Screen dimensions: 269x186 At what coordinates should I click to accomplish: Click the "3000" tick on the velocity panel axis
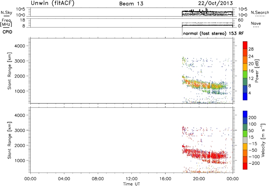(x=20, y=130)
